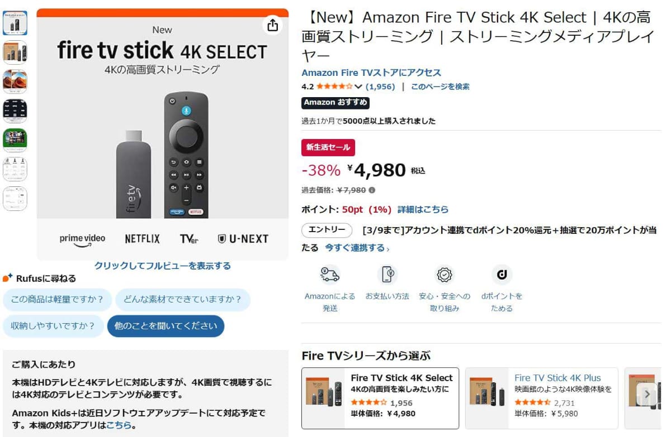Open the 1,956 reviews count link
671x437 pixels.
point(380,87)
